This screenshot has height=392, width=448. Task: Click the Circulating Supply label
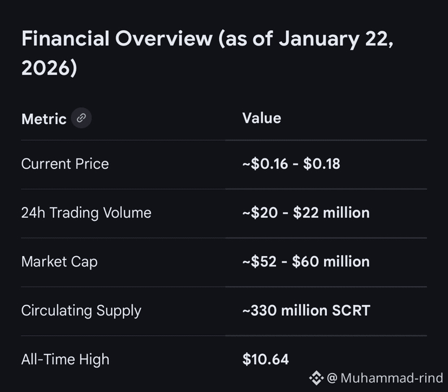(81, 310)
